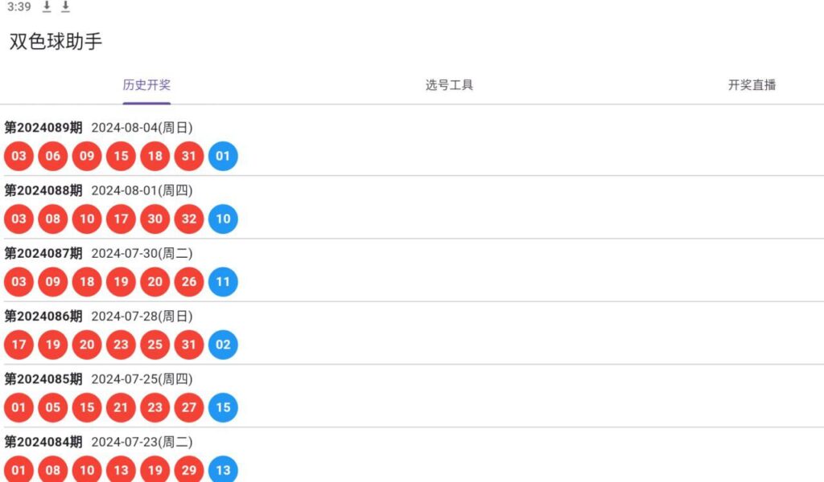Viewport: 824px width, 482px height.
Task: Click blue ball 01 in draw 2024089
Action: click(223, 156)
